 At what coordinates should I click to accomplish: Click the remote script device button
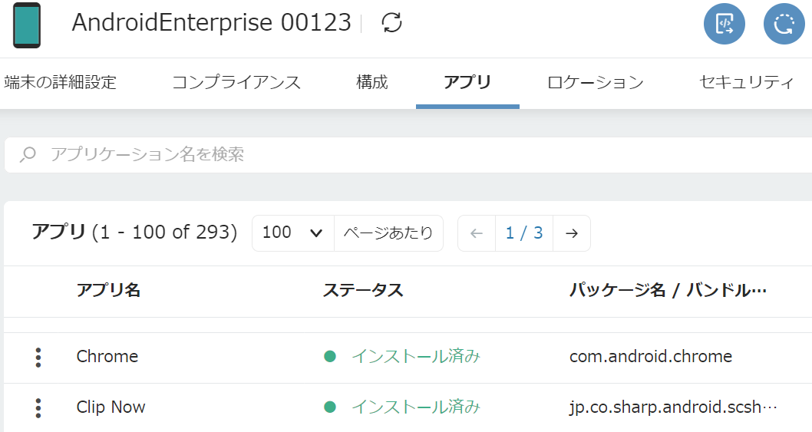(x=724, y=24)
